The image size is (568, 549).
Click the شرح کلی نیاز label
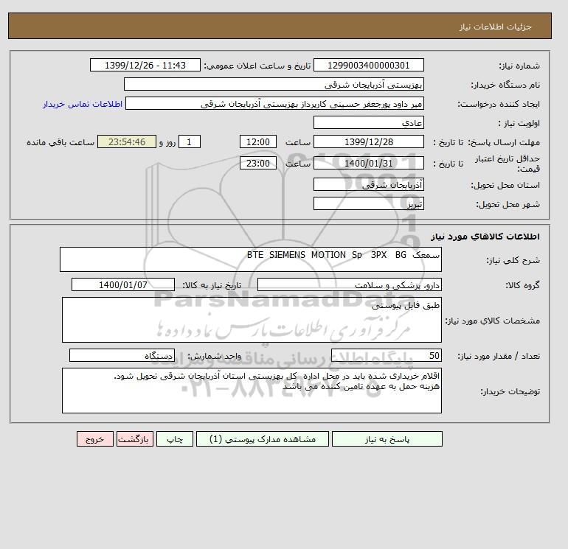point(513,260)
